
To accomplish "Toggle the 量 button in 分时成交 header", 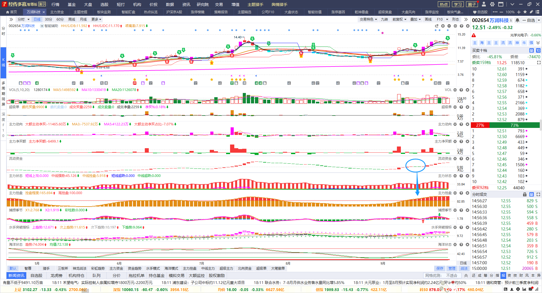I will pyautogui.click(x=531, y=194).
